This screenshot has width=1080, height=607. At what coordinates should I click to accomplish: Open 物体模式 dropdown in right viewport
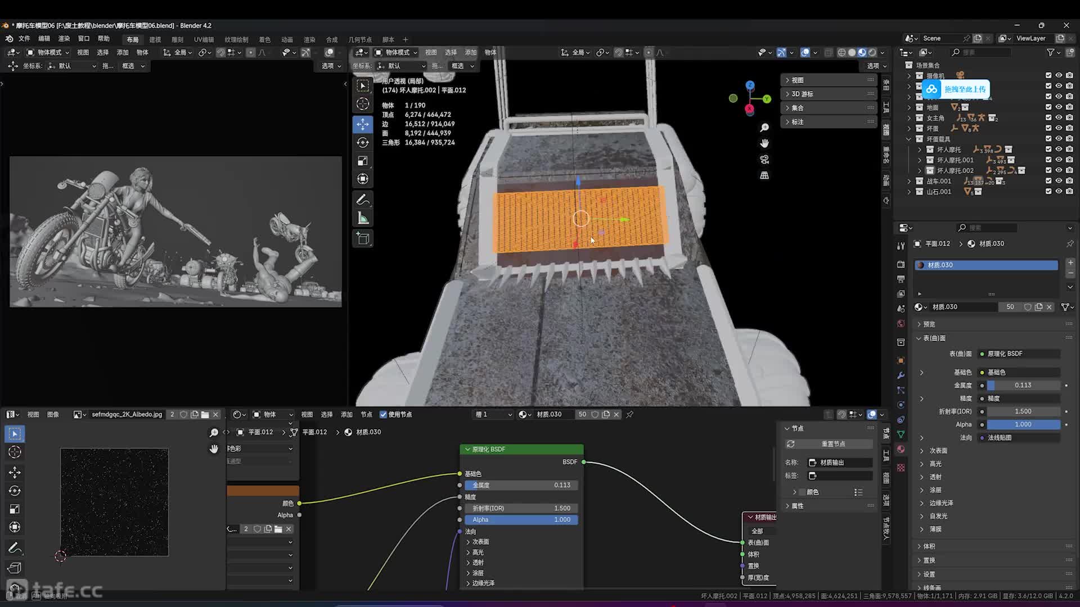click(396, 52)
